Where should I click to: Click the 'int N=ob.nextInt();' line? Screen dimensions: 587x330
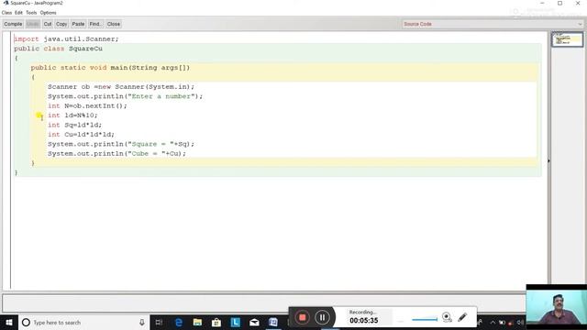click(87, 106)
